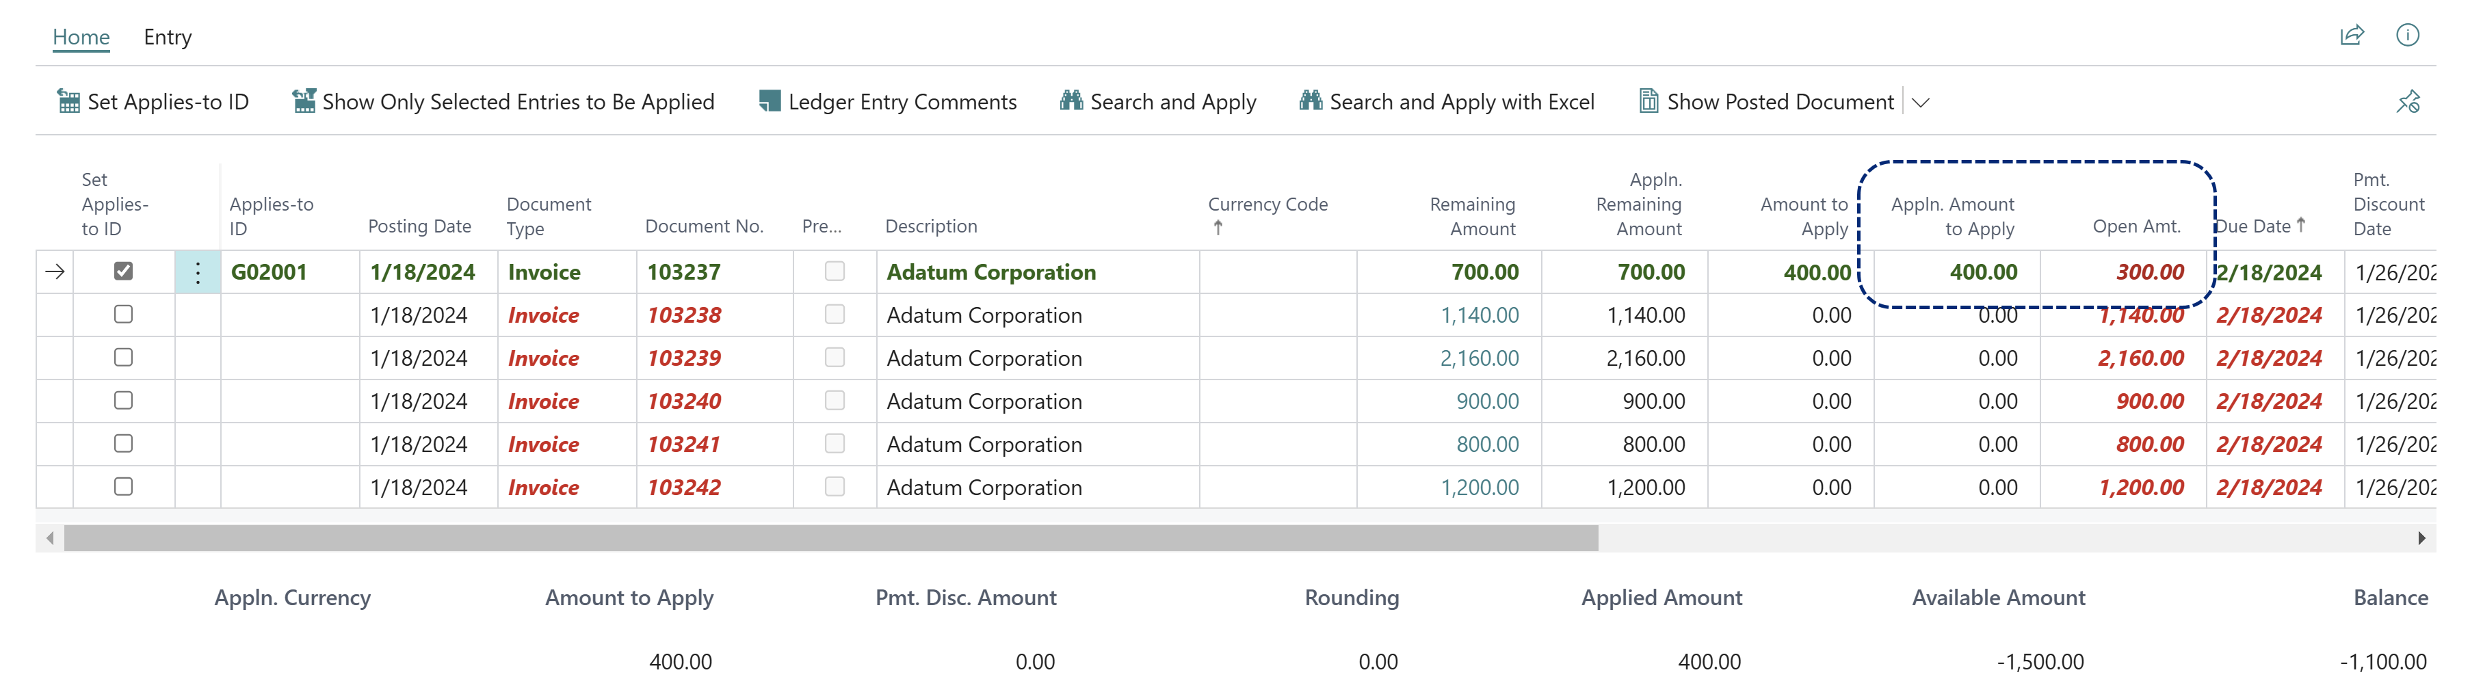
Task: Click the Due Date sort arrow
Action: click(2300, 225)
